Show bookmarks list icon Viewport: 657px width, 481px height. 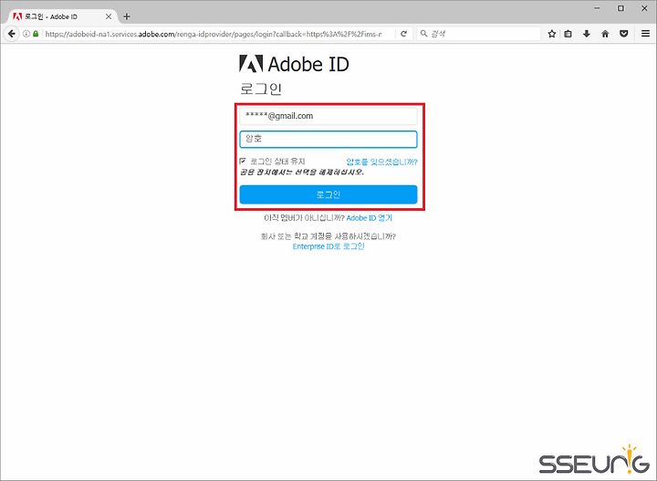coord(568,34)
